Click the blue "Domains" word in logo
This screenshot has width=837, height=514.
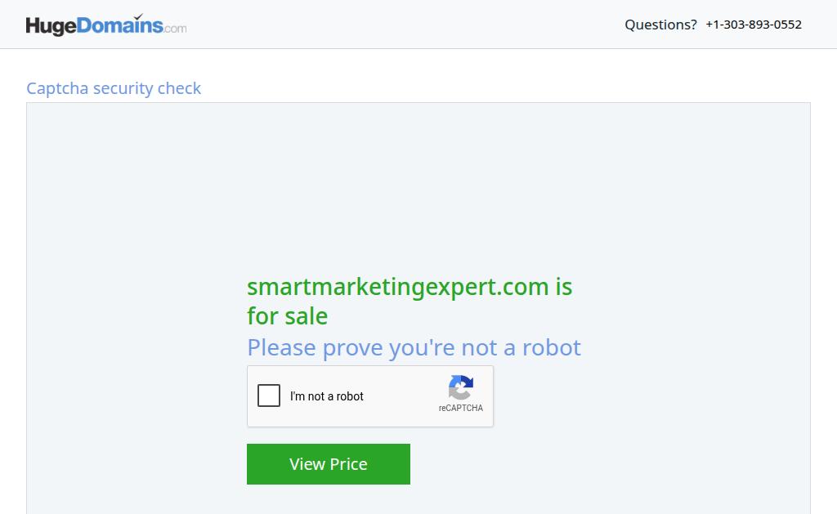pos(119,25)
